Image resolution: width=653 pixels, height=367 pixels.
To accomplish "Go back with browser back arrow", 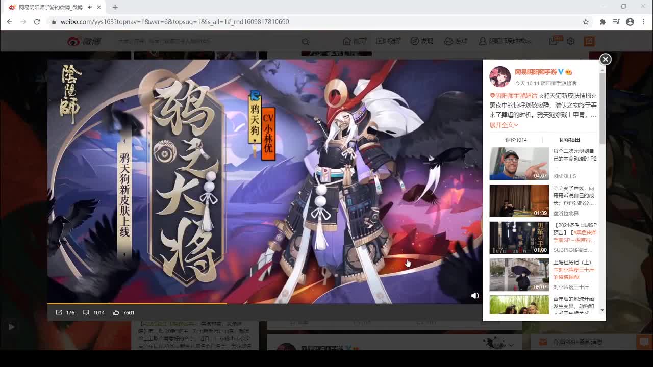I will click(x=10, y=22).
